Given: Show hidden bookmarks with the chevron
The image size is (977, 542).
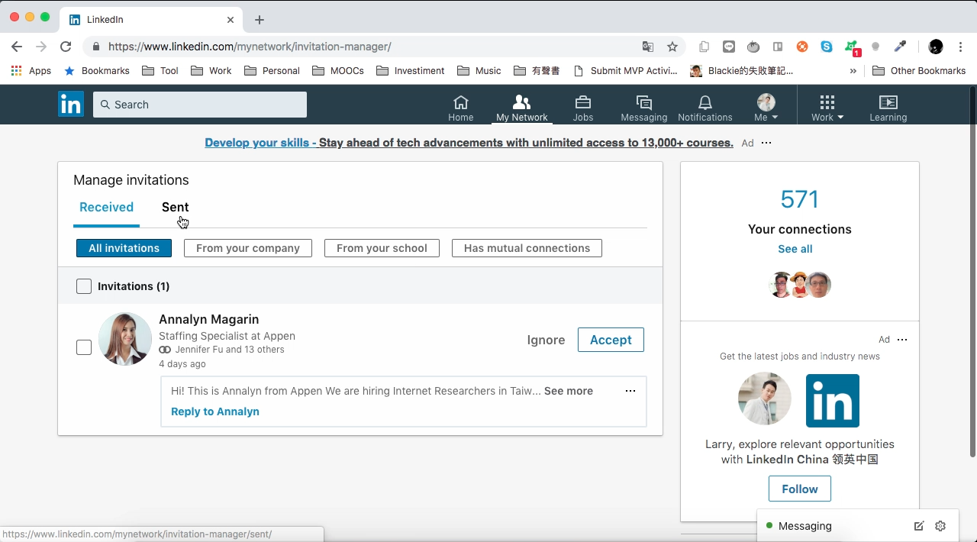Looking at the screenshot, I should [x=853, y=71].
